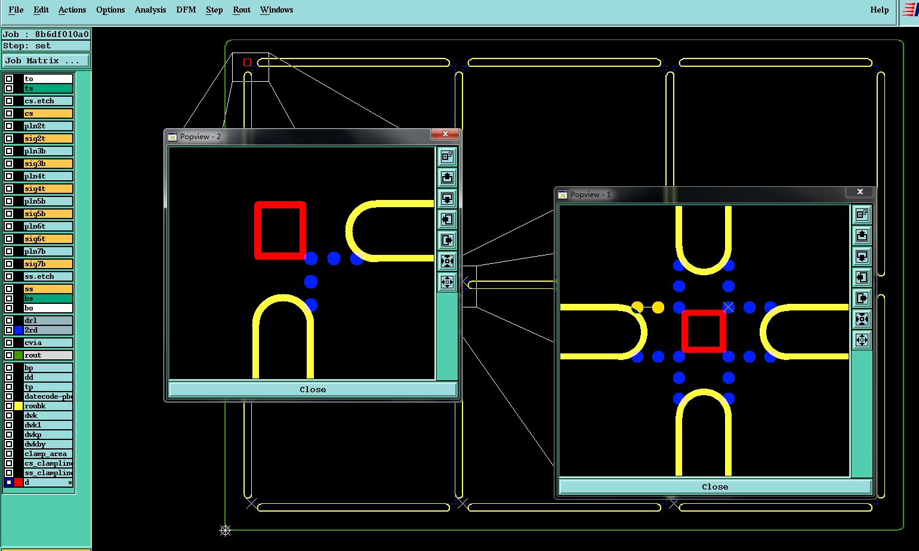Viewport: 919px width, 551px height.
Task: Pan left using Popview - 2 arrow icon
Action: click(447, 219)
